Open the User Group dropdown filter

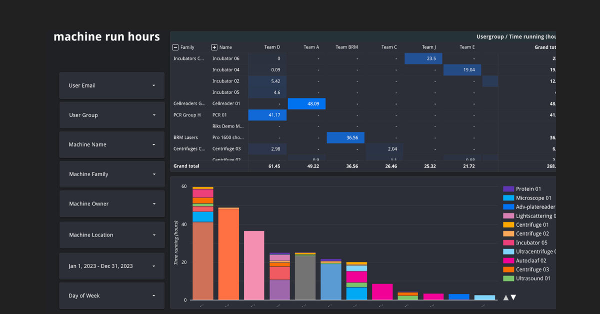(x=112, y=115)
